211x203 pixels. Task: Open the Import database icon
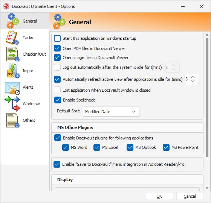(x=13, y=71)
